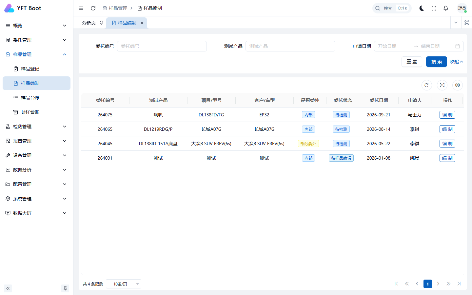Open 样品台账 in the sidebar

(36, 98)
